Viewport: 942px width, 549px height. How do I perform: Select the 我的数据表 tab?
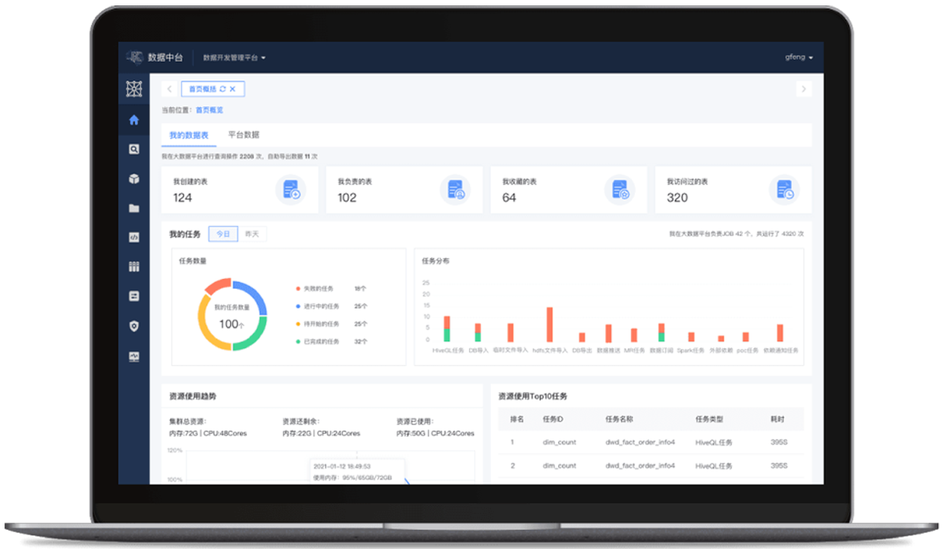tap(188, 135)
